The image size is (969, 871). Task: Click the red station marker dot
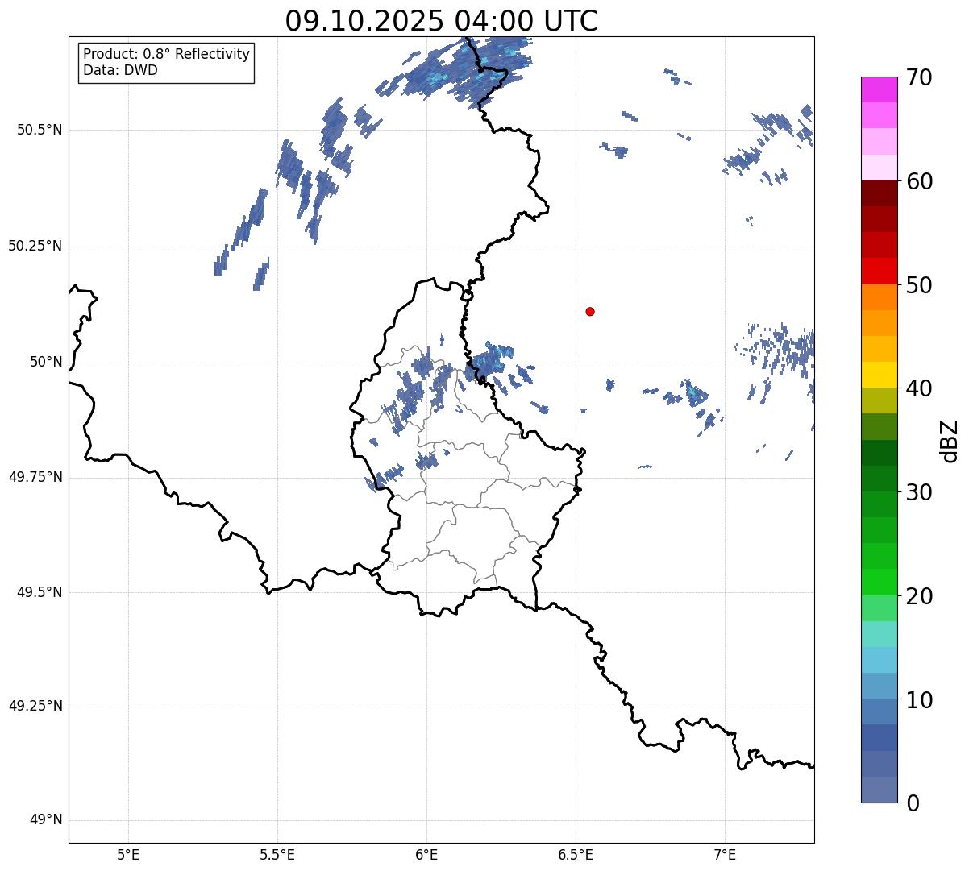pyautogui.click(x=590, y=311)
